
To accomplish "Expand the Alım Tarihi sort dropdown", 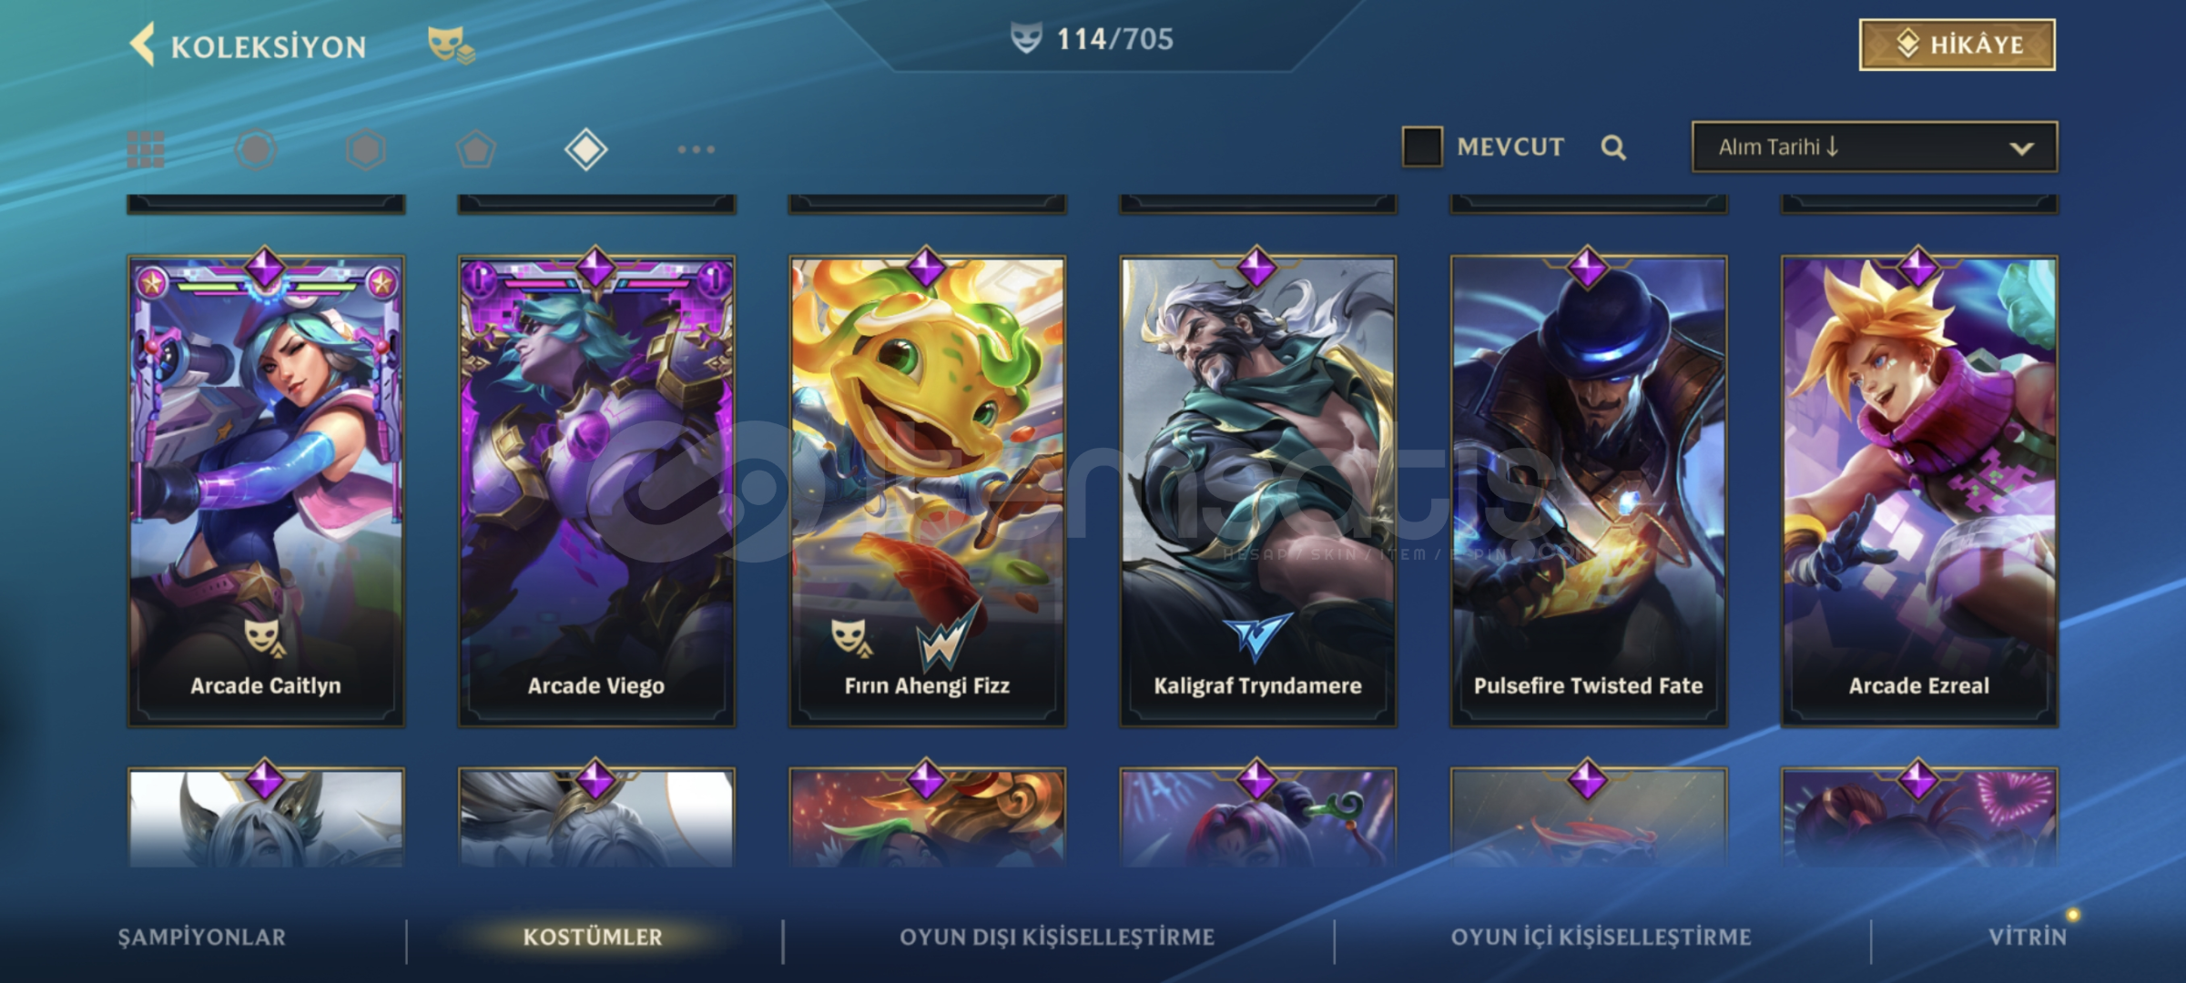I will tap(1875, 147).
